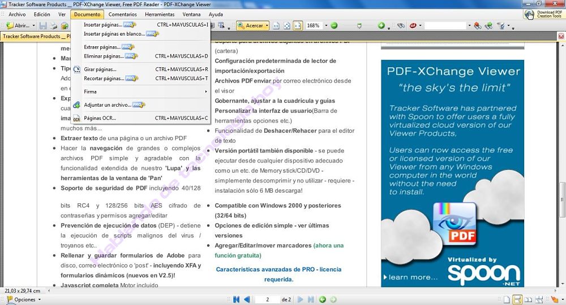The width and height of the screenshot is (566, 305).
Task: Open the Edición menu
Action: point(42,15)
